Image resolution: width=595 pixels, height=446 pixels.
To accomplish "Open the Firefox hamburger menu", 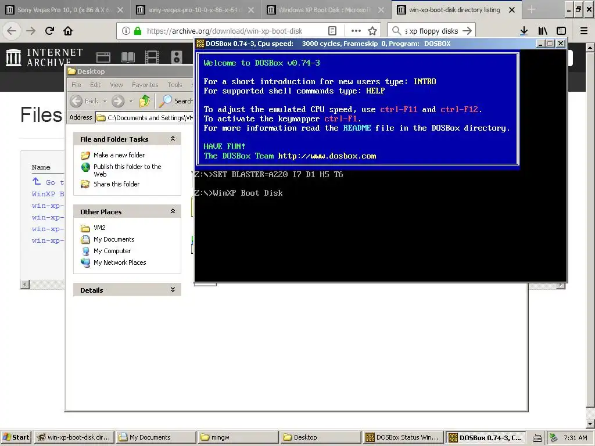I will [584, 31].
